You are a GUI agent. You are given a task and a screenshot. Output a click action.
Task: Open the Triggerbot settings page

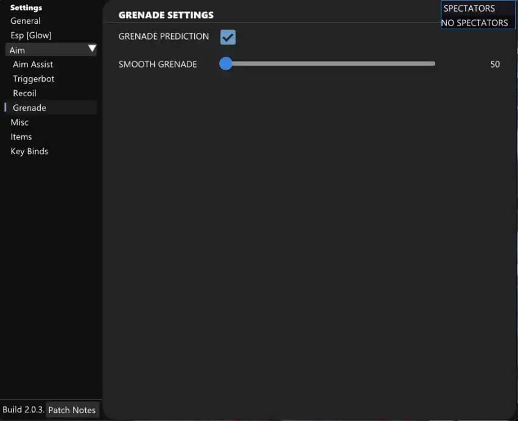pos(33,79)
